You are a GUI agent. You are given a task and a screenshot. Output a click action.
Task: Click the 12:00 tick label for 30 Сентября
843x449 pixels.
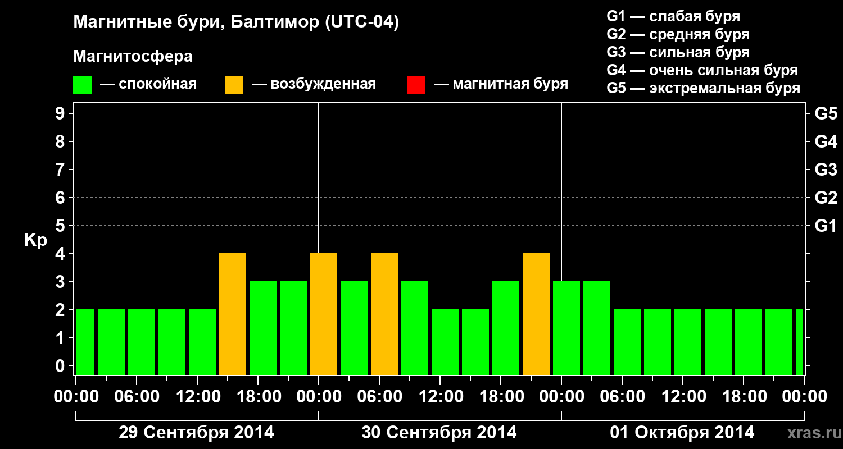(440, 396)
